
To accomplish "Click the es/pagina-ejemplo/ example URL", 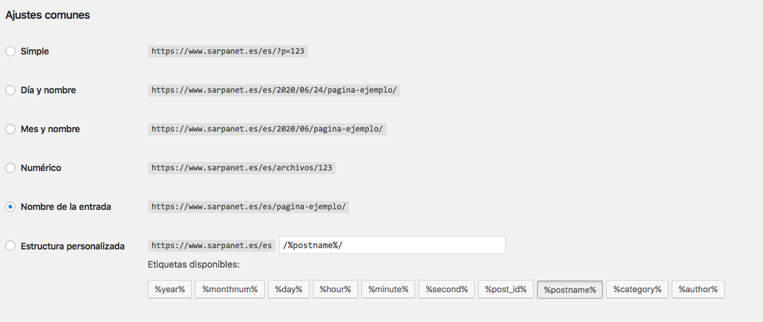I will click(249, 207).
